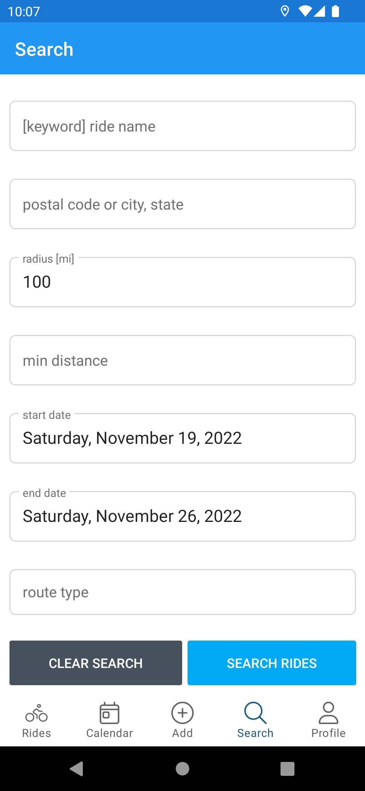Viewport: 365px width, 791px height.
Task: Select the Add plus-circle icon
Action: [x=182, y=713]
